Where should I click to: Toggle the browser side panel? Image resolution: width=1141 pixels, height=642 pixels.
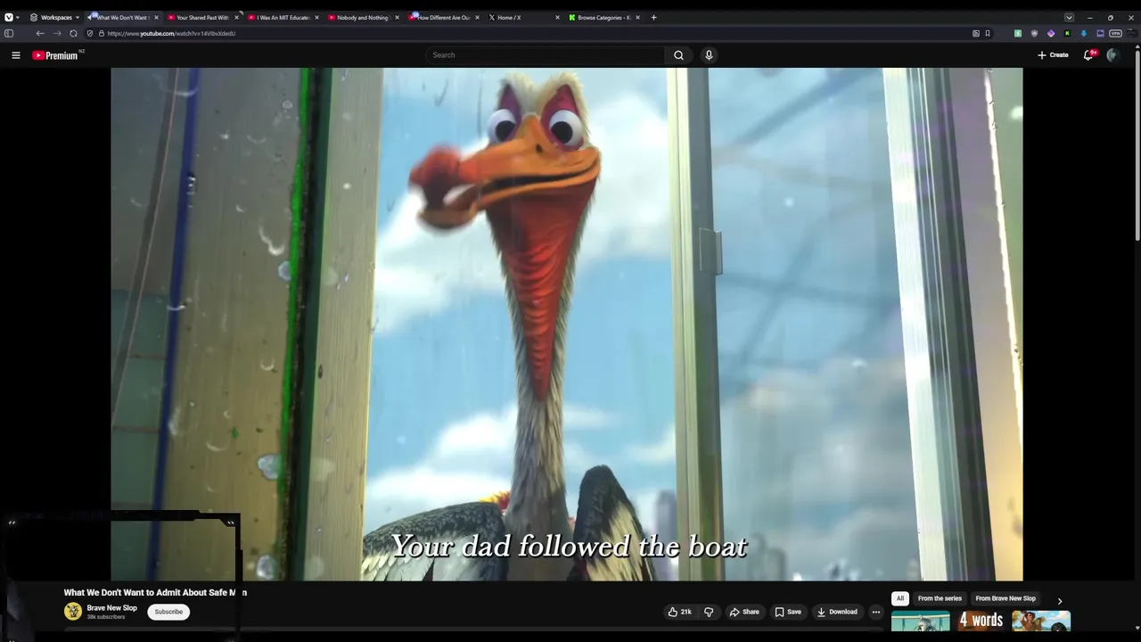(9, 33)
